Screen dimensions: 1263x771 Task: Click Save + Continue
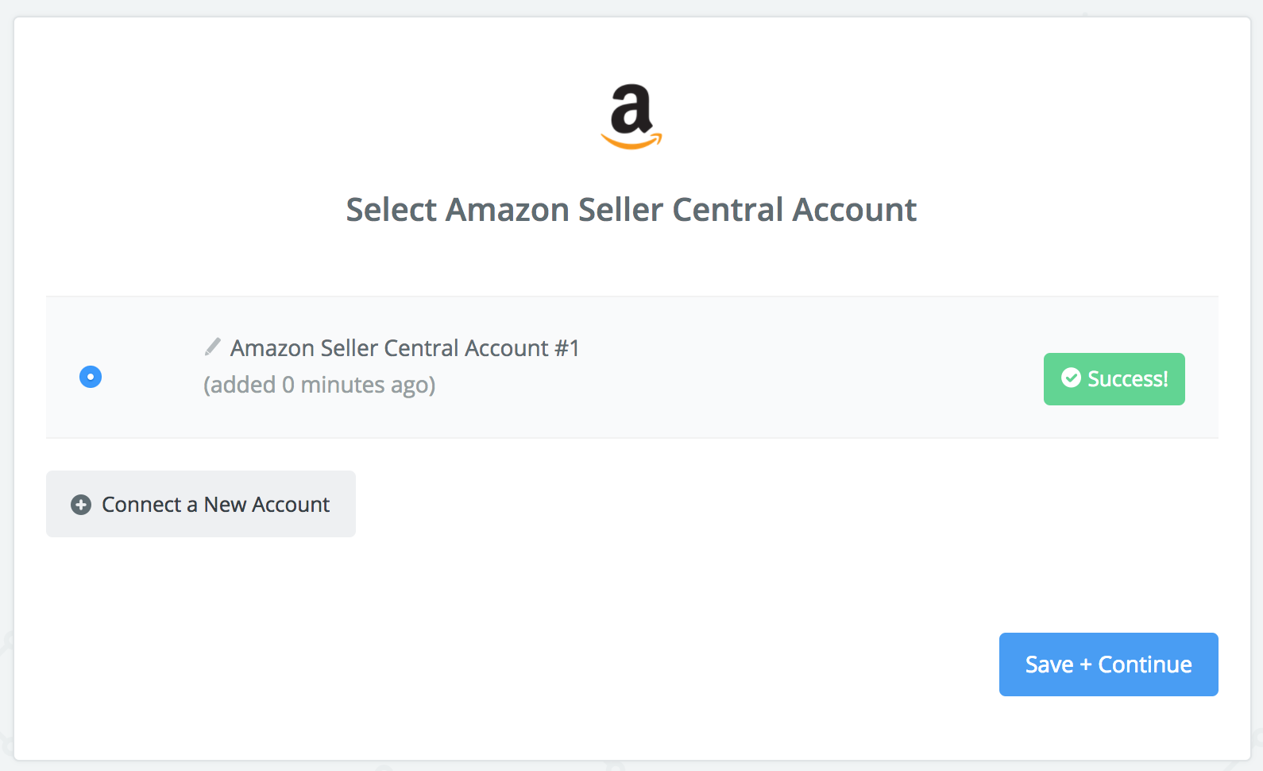click(x=1108, y=664)
